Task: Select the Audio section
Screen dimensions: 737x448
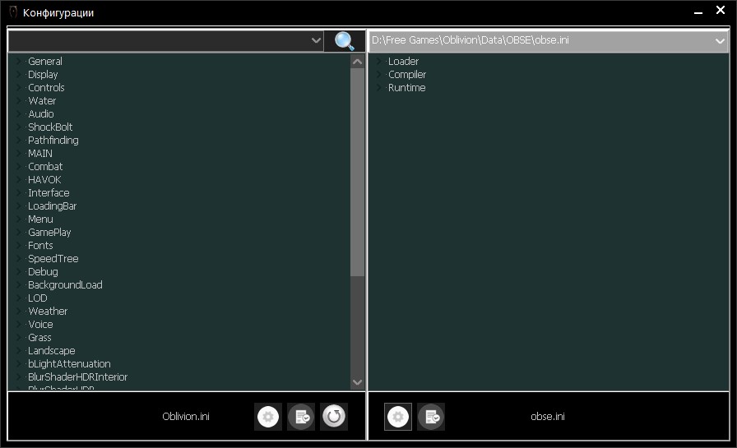Action: (40, 114)
